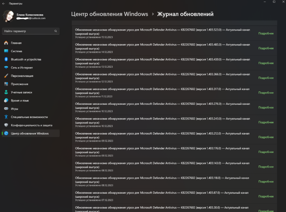This screenshot has height=212, width=286.
Task: Select Персонализация in sidebar
Action: pos(31,76)
